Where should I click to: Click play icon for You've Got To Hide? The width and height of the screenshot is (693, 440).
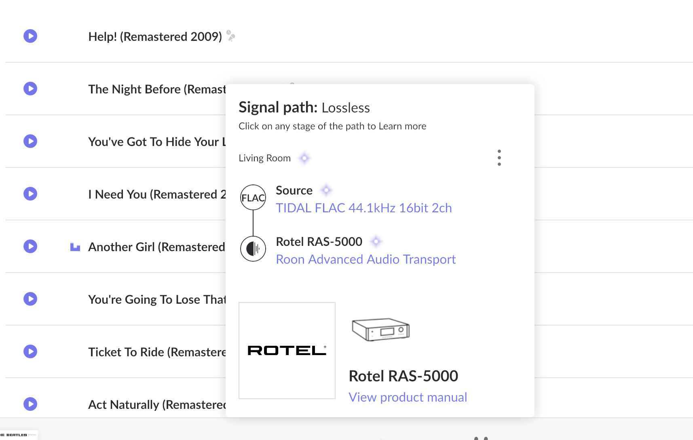pos(30,141)
